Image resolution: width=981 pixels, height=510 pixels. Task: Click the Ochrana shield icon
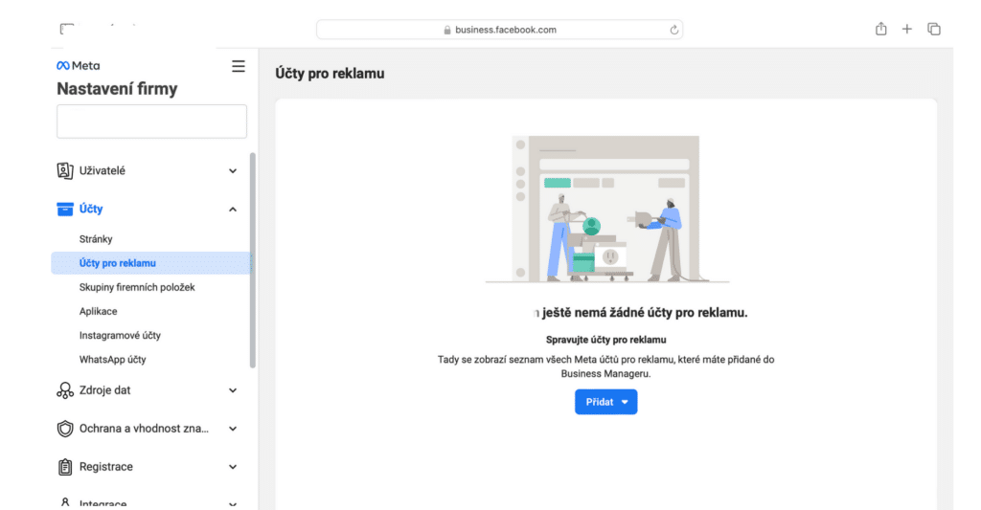(x=65, y=429)
